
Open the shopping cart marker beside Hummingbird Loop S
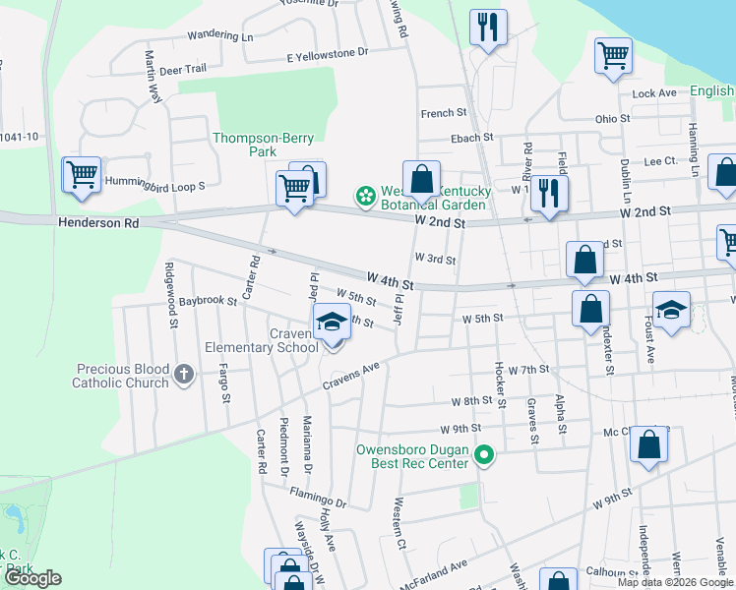[x=82, y=177]
